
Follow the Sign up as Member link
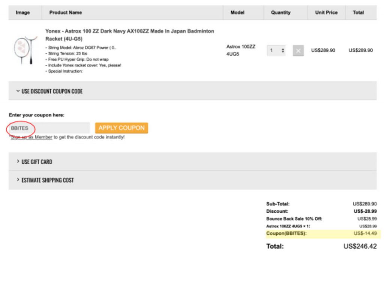(31, 137)
